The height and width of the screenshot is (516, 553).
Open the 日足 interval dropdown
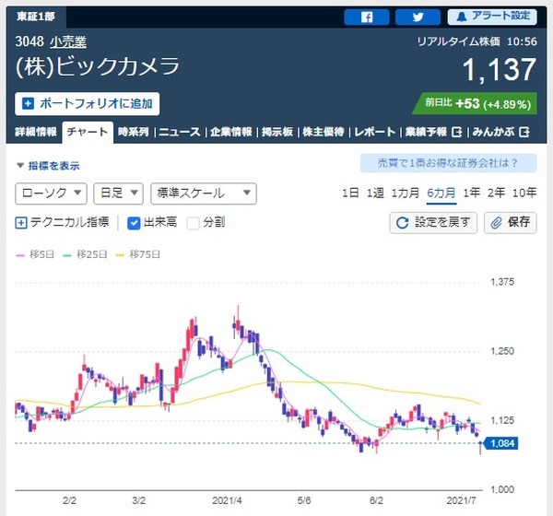point(118,193)
